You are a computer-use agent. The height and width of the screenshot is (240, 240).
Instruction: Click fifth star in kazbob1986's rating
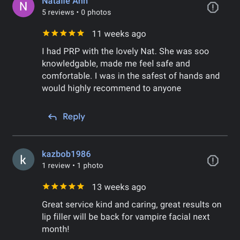point(80,187)
